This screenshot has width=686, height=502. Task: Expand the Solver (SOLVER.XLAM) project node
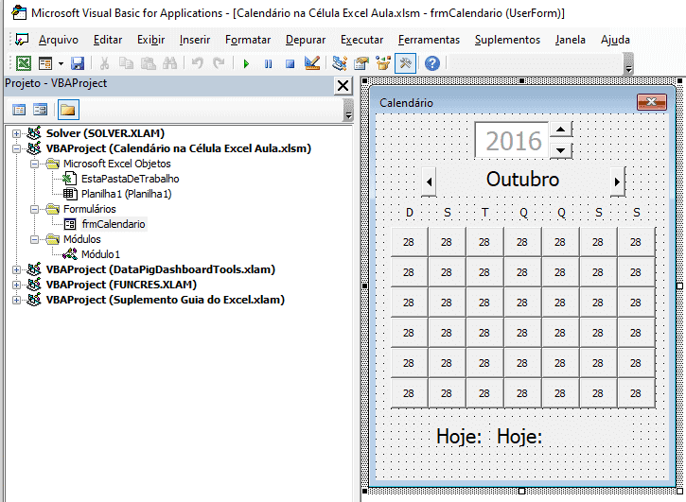[17, 133]
